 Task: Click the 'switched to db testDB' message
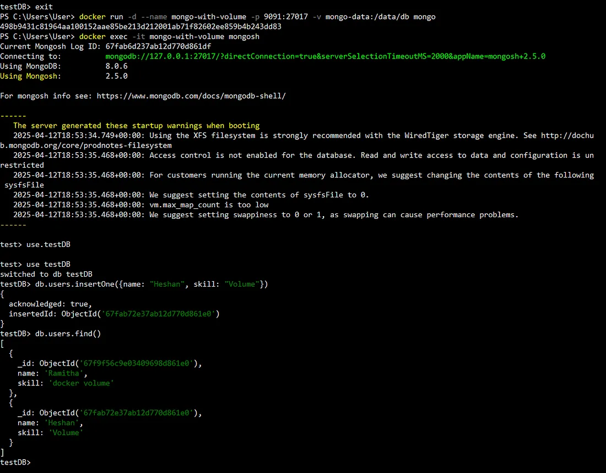point(46,274)
